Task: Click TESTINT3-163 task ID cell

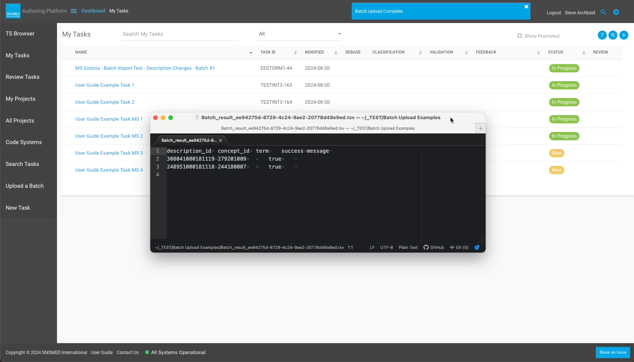Action: [276, 85]
